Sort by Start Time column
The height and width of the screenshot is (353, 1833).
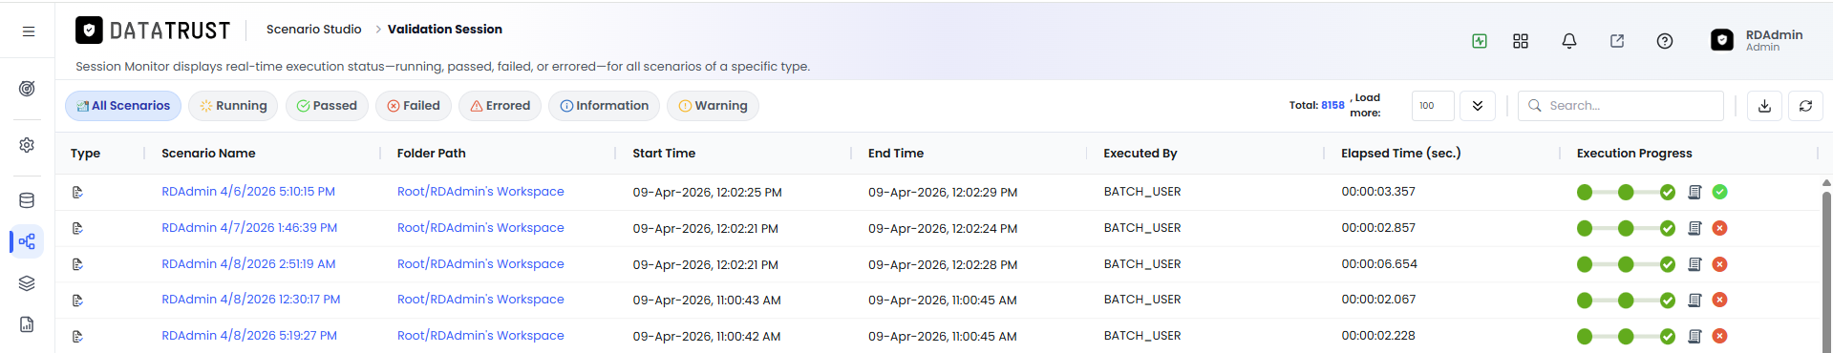pos(664,153)
